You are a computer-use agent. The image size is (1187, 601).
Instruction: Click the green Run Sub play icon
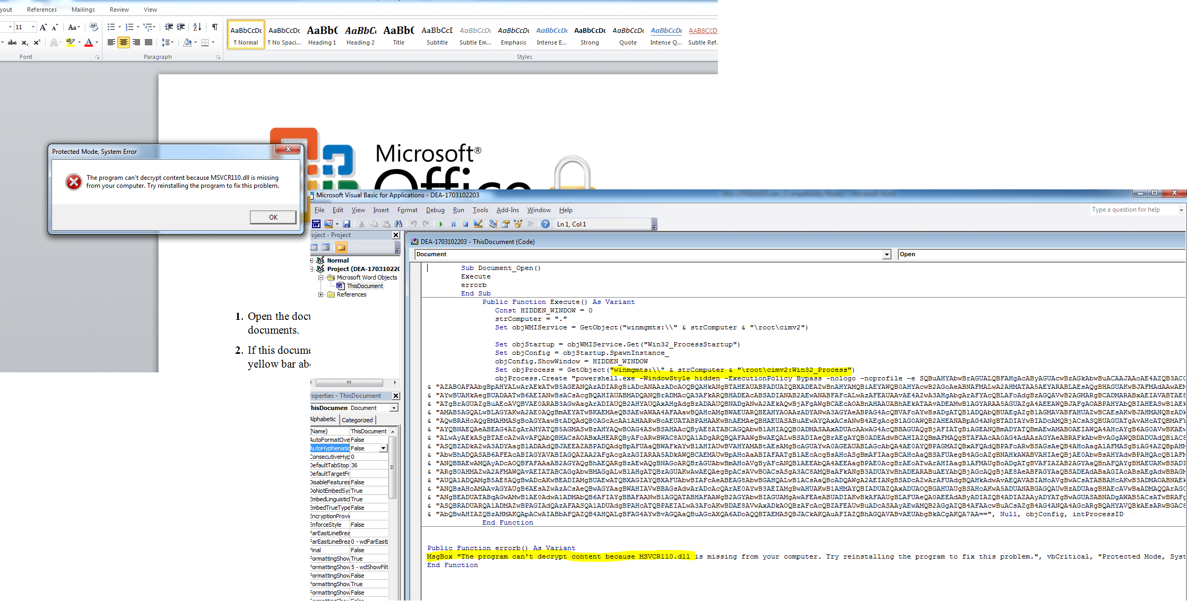point(441,224)
